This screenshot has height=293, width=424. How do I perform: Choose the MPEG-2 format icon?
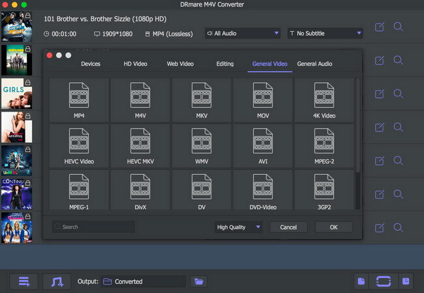tap(324, 141)
